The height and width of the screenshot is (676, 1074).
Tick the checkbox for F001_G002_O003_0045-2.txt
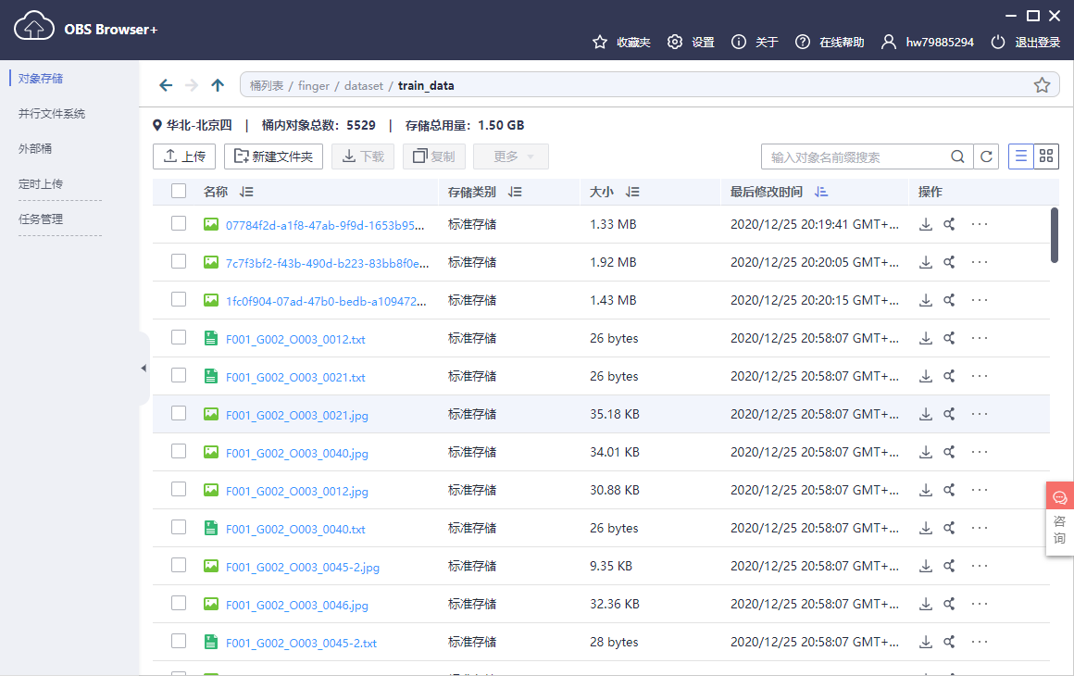click(179, 642)
